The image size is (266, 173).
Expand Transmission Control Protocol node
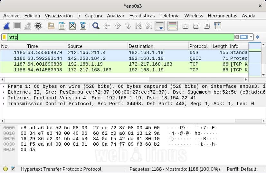pos(4,104)
